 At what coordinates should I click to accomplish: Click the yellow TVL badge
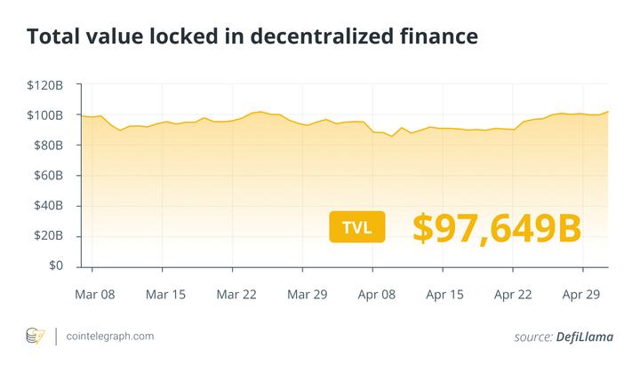(356, 227)
